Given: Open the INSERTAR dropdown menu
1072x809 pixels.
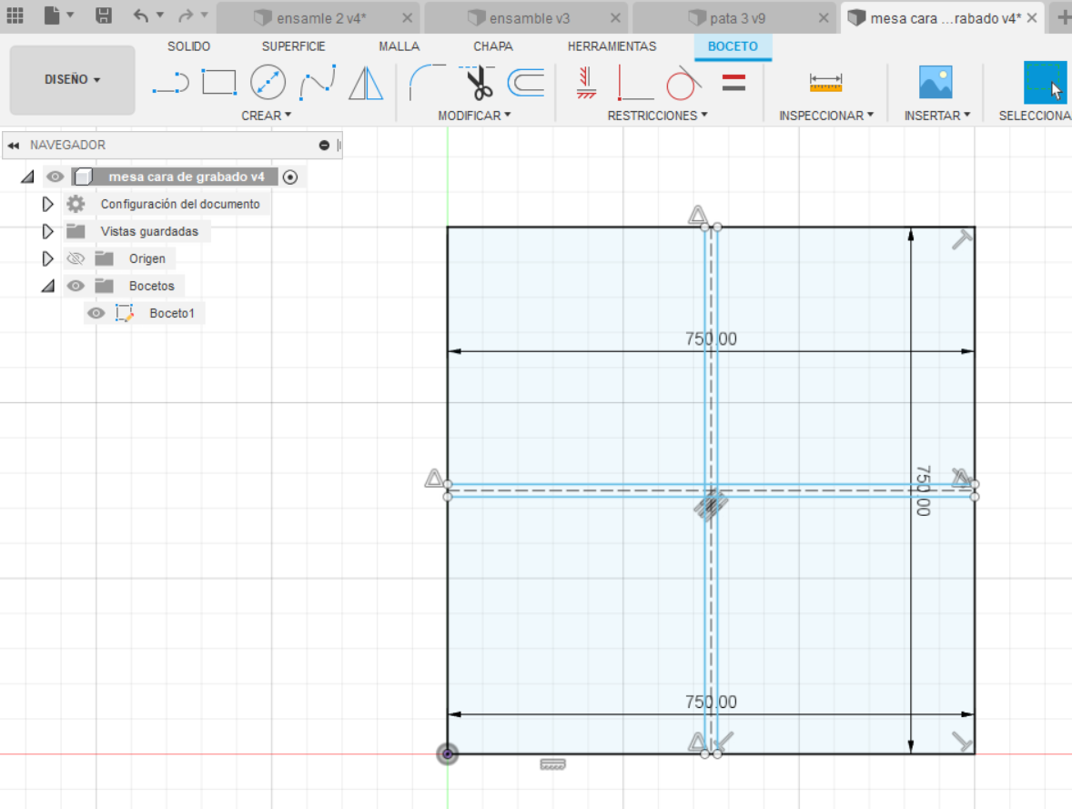Looking at the screenshot, I should click(937, 116).
